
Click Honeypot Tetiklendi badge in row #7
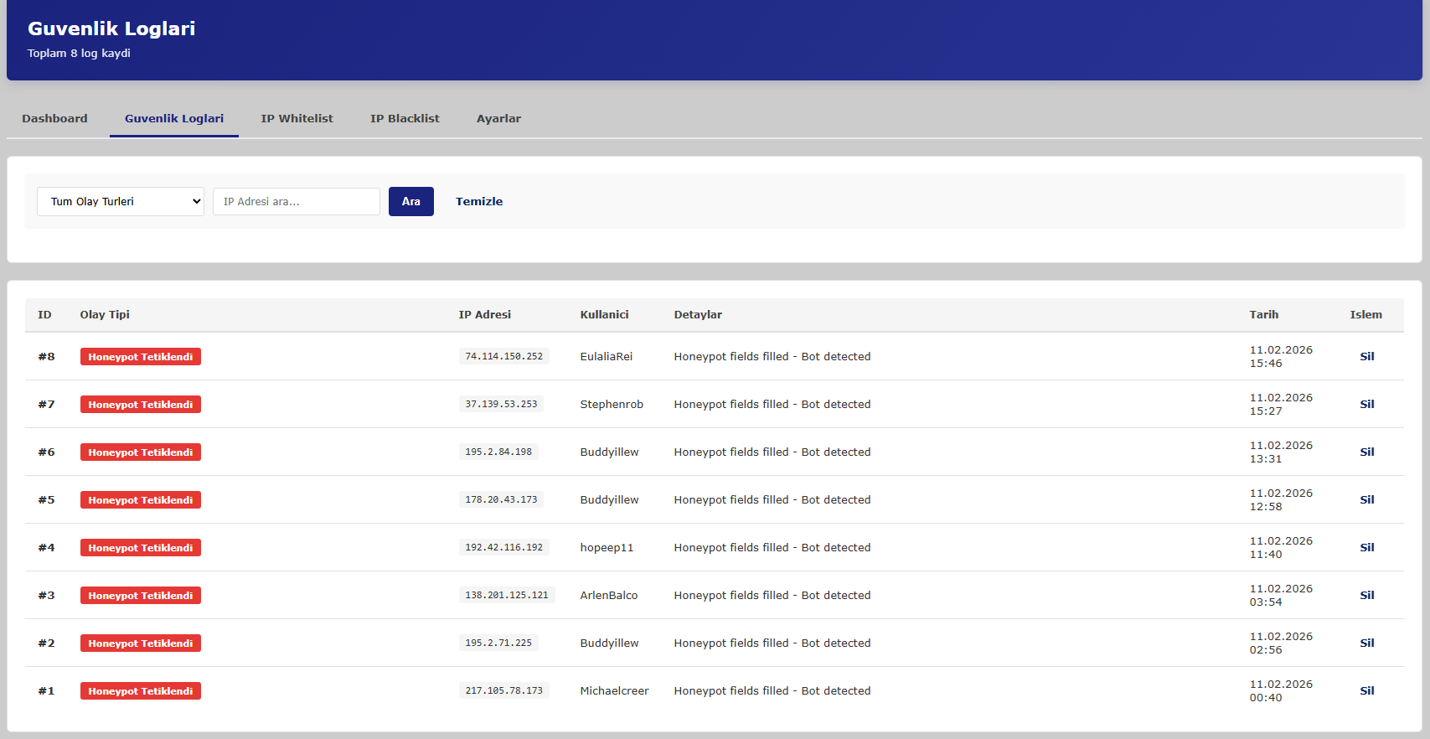pyautogui.click(x=141, y=404)
